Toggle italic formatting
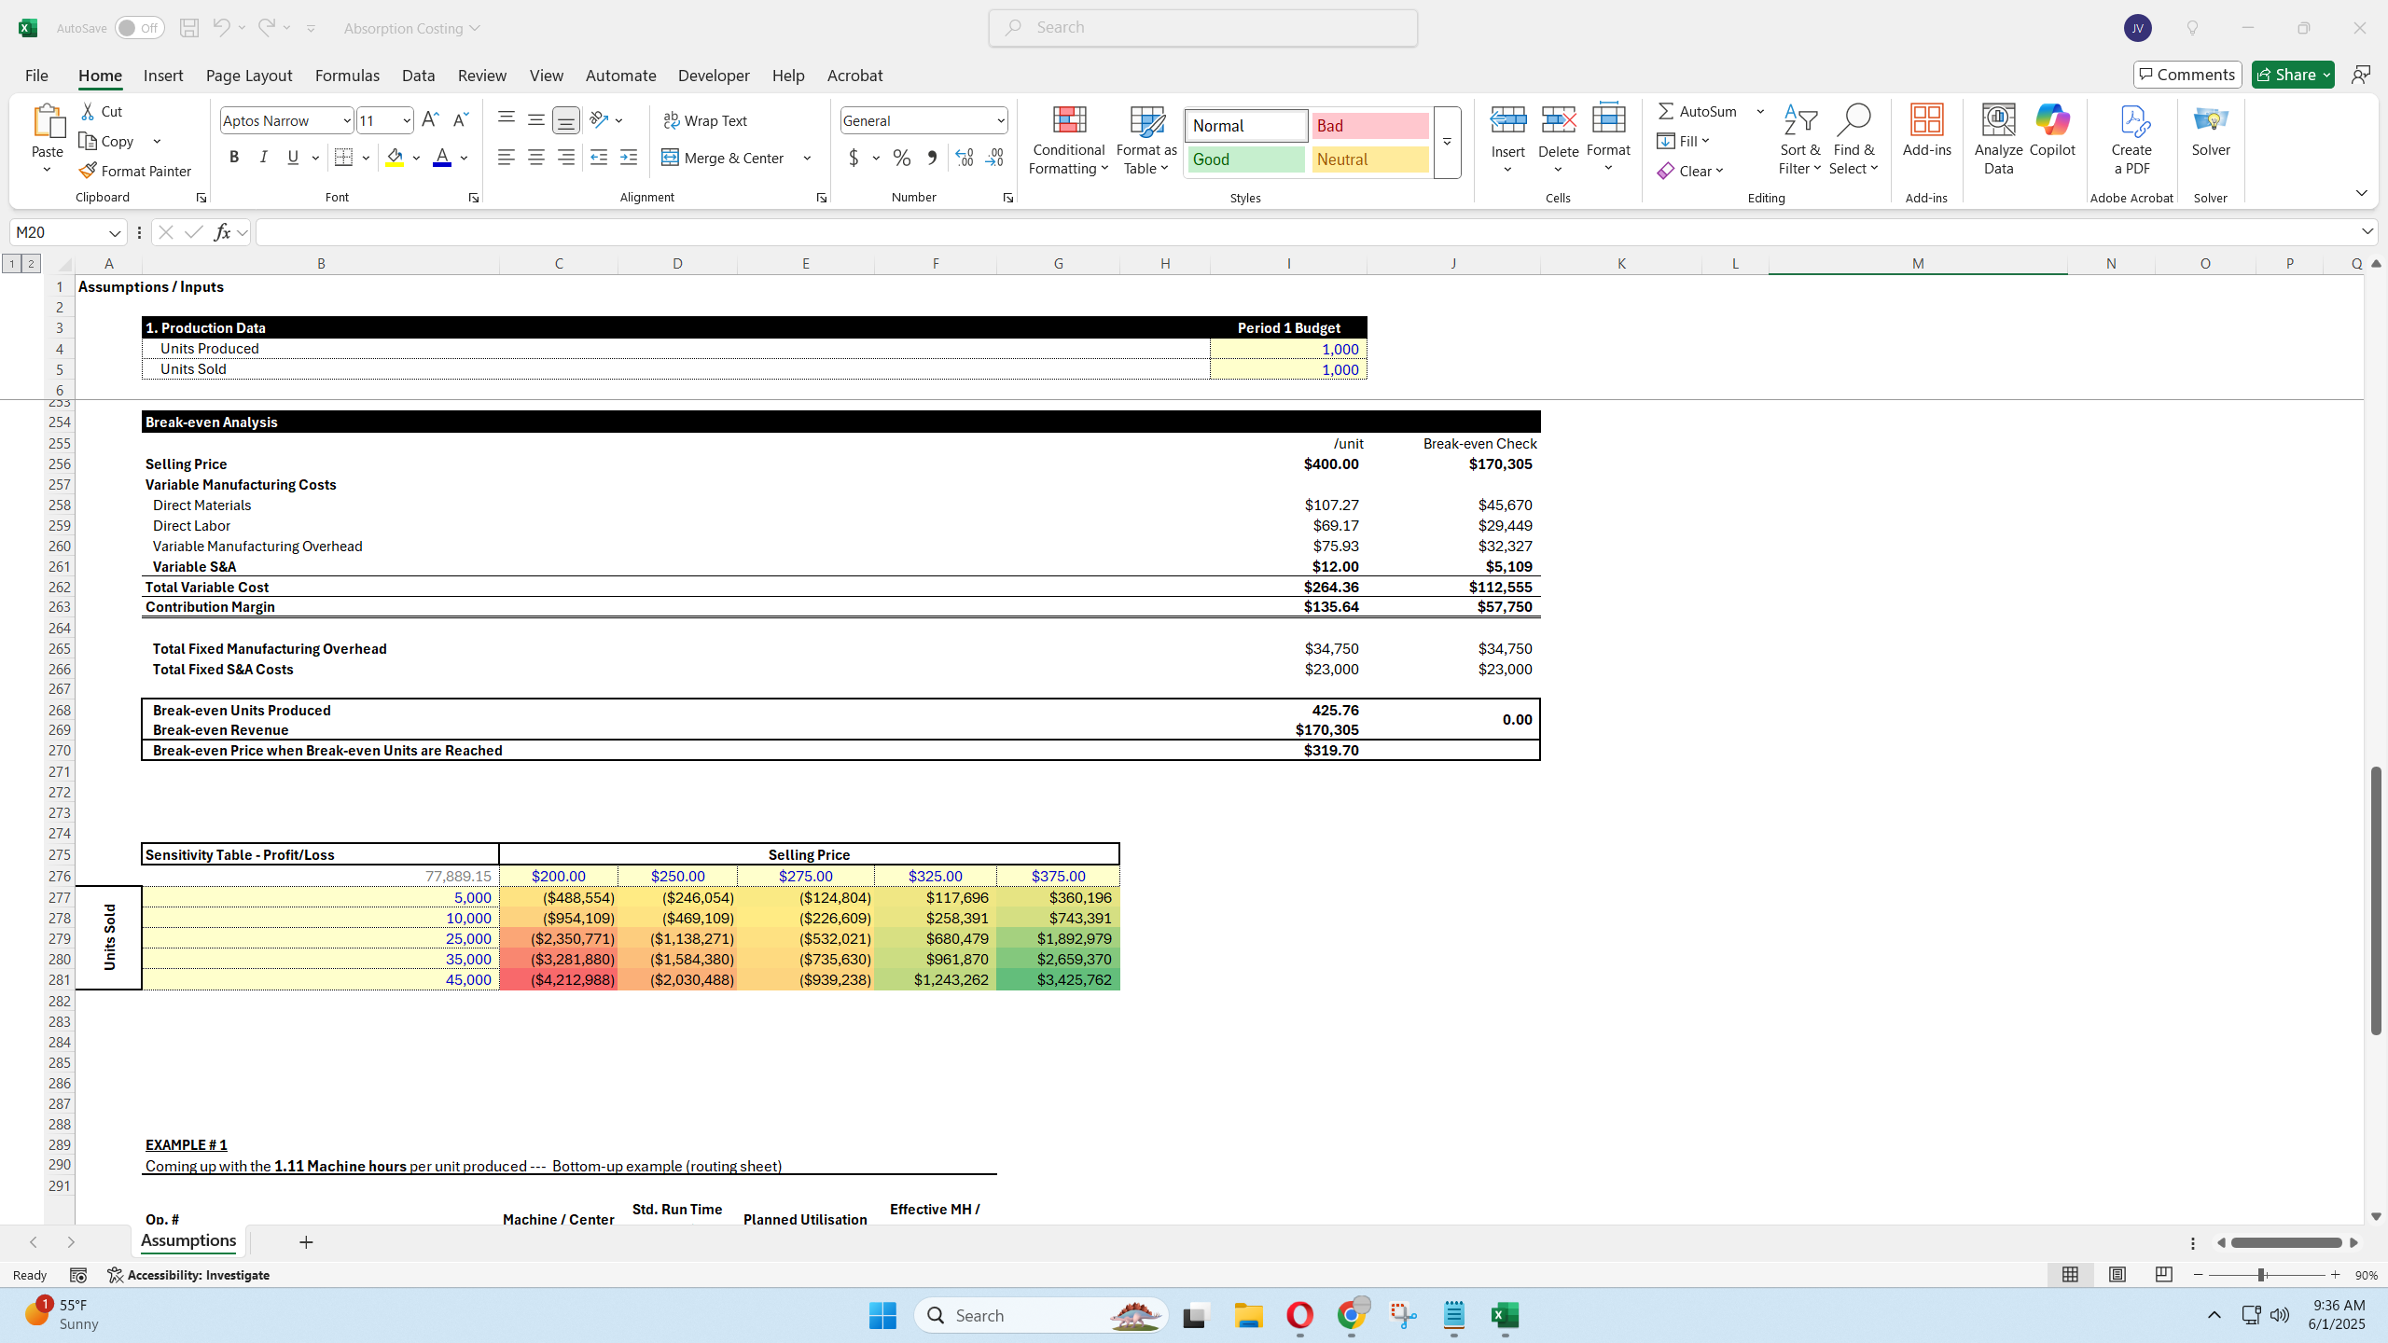The image size is (2388, 1343). pos(263,157)
